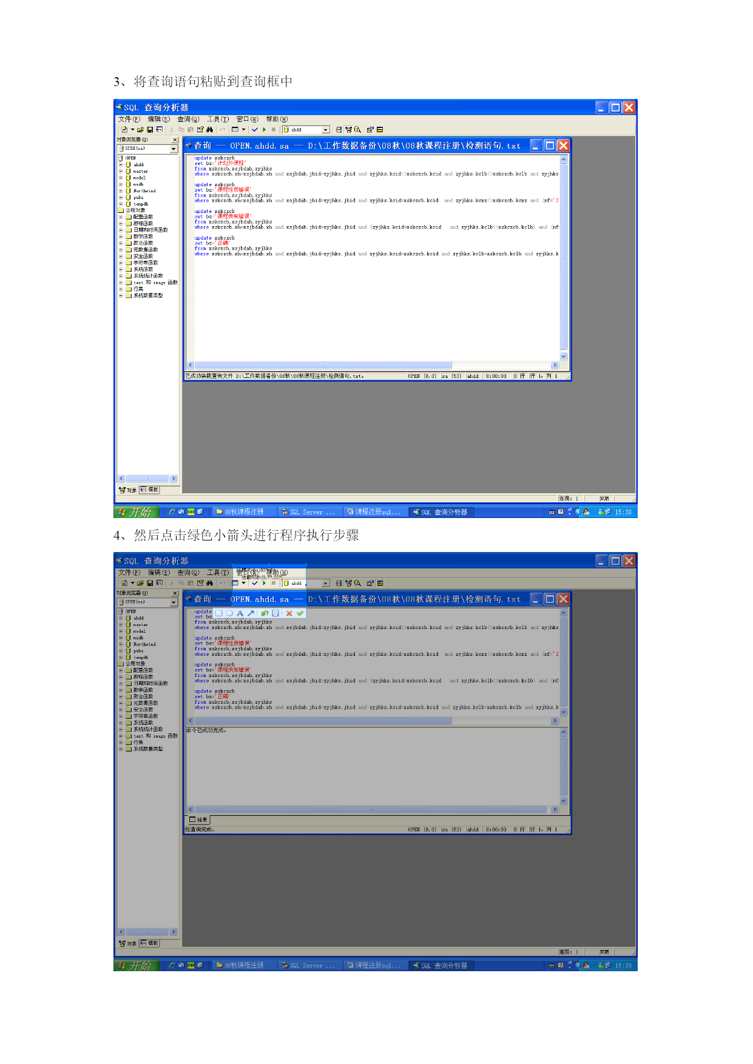This screenshot has height=1064, width=753.
Task: Click New Query icon in step 3 screenshot
Action: (124, 129)
